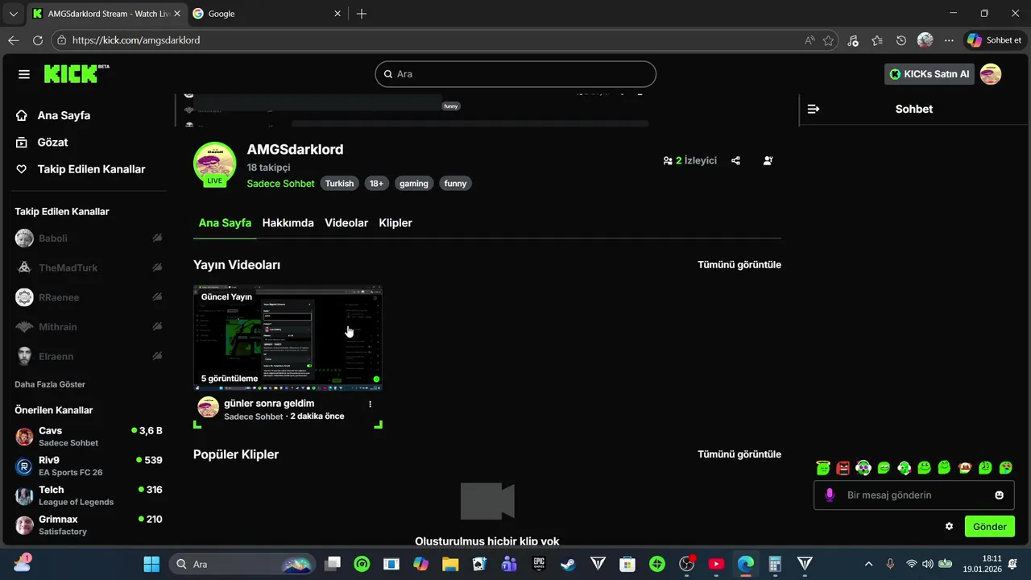Open browser settings and more menu

tap(949, 40)
